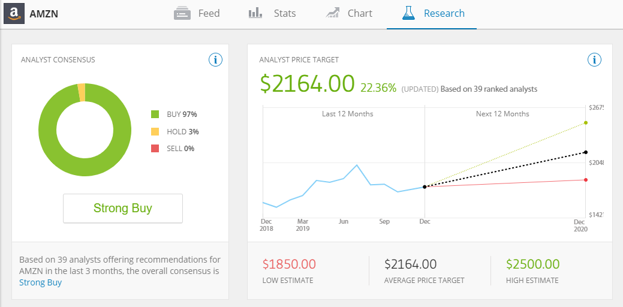
Task: Click the yellow HOLD legend swatch
Action: pos(155,131)
